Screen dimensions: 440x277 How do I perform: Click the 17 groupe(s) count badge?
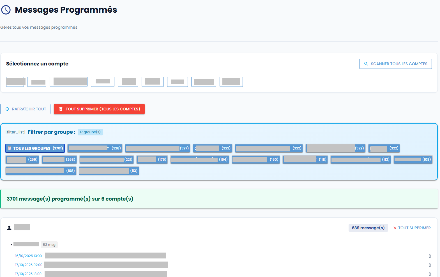(90, 132)
